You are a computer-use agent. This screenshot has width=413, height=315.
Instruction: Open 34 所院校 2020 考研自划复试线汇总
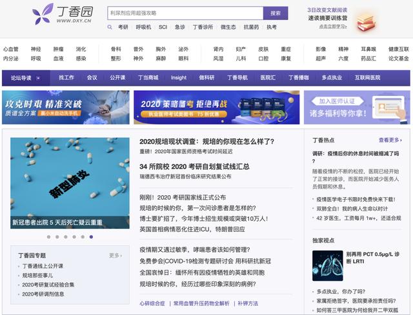tap(194, 166)
